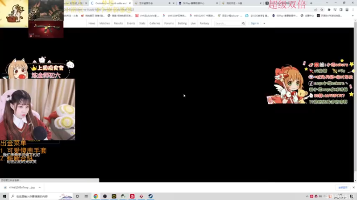Open the News section of HLTV

click(x=92, y=24)
